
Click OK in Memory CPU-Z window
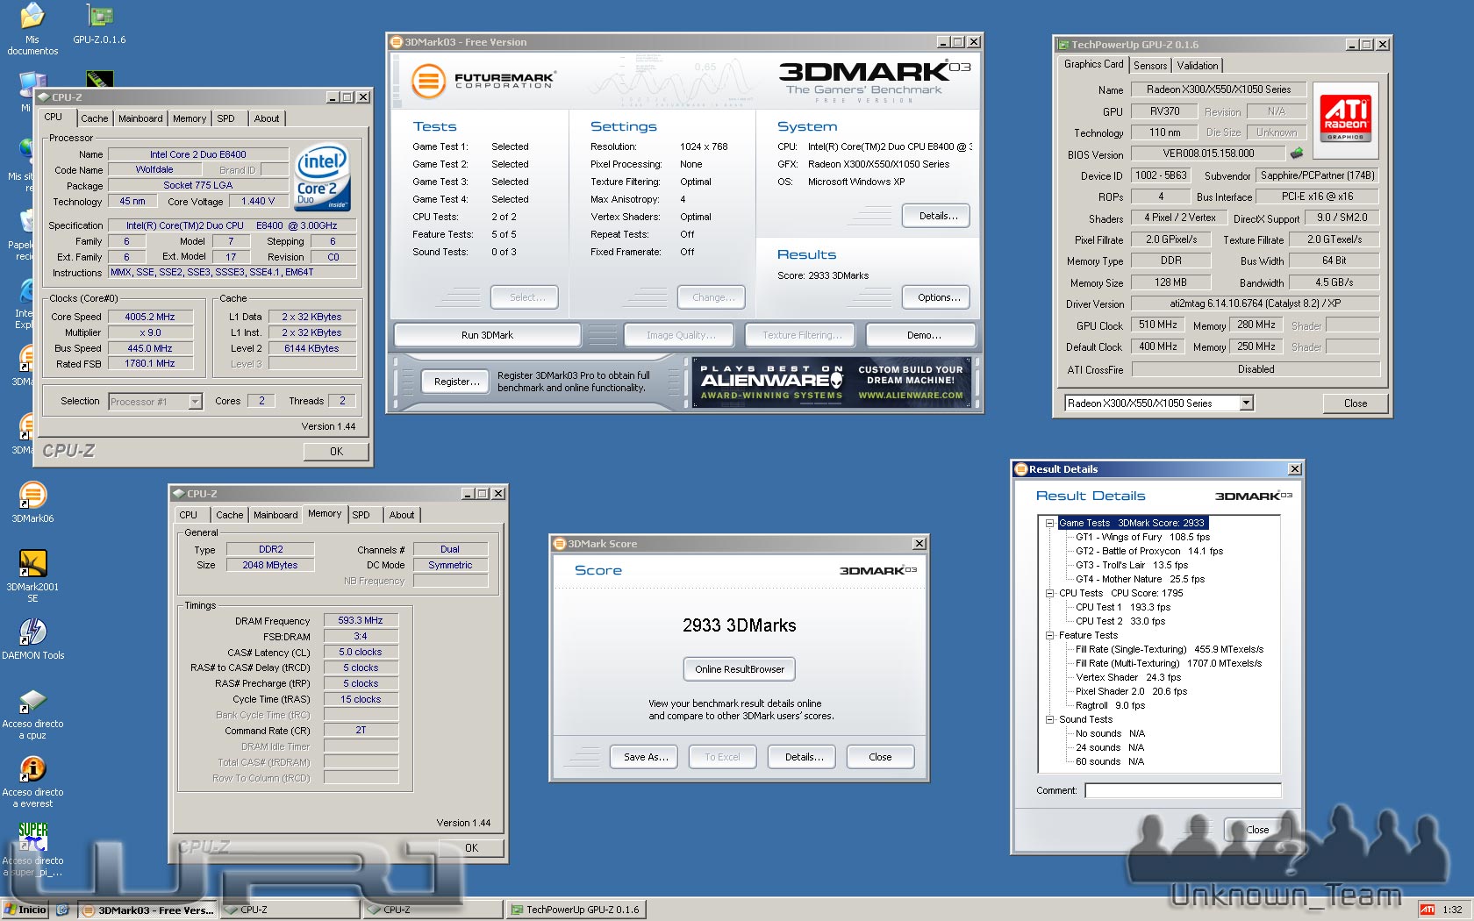point(471,847)
